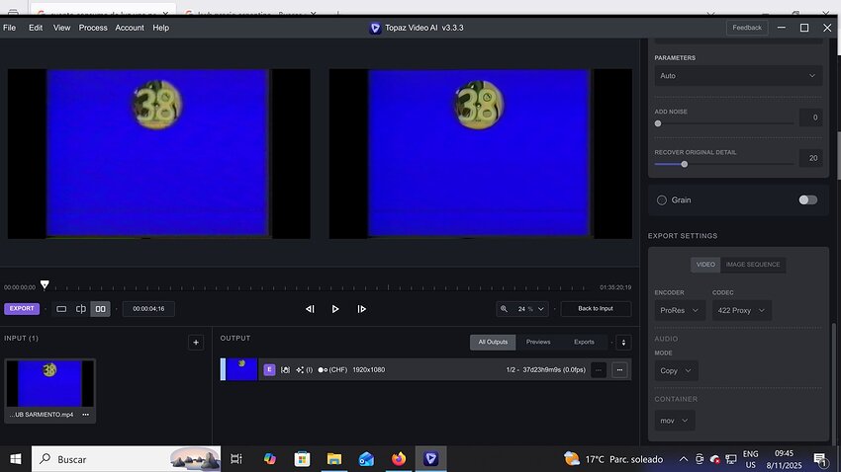The width and height of the screenshot is (841, 472).
Task: Expand the Parameters Auto dropdown
Action: (738, 76)
